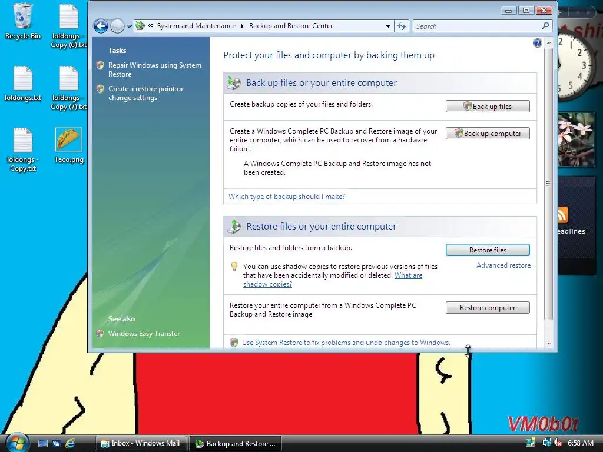Viewport: 603px width, 452px height.
Task: Click the Restore computer button
Action: pos(488,307)
